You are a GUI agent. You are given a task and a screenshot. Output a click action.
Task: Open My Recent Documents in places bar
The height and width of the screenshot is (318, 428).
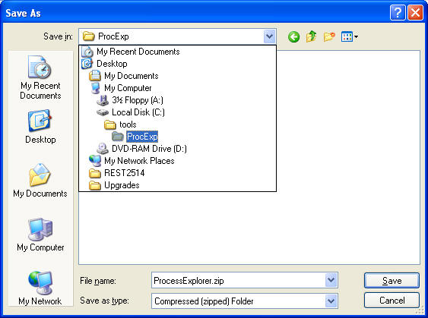pos(40,78)
